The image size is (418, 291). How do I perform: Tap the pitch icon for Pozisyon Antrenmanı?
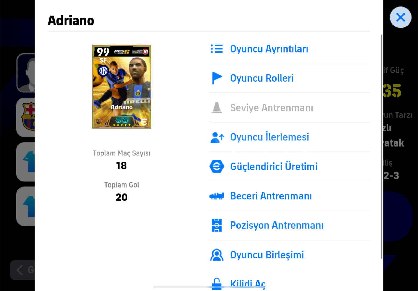217,225
